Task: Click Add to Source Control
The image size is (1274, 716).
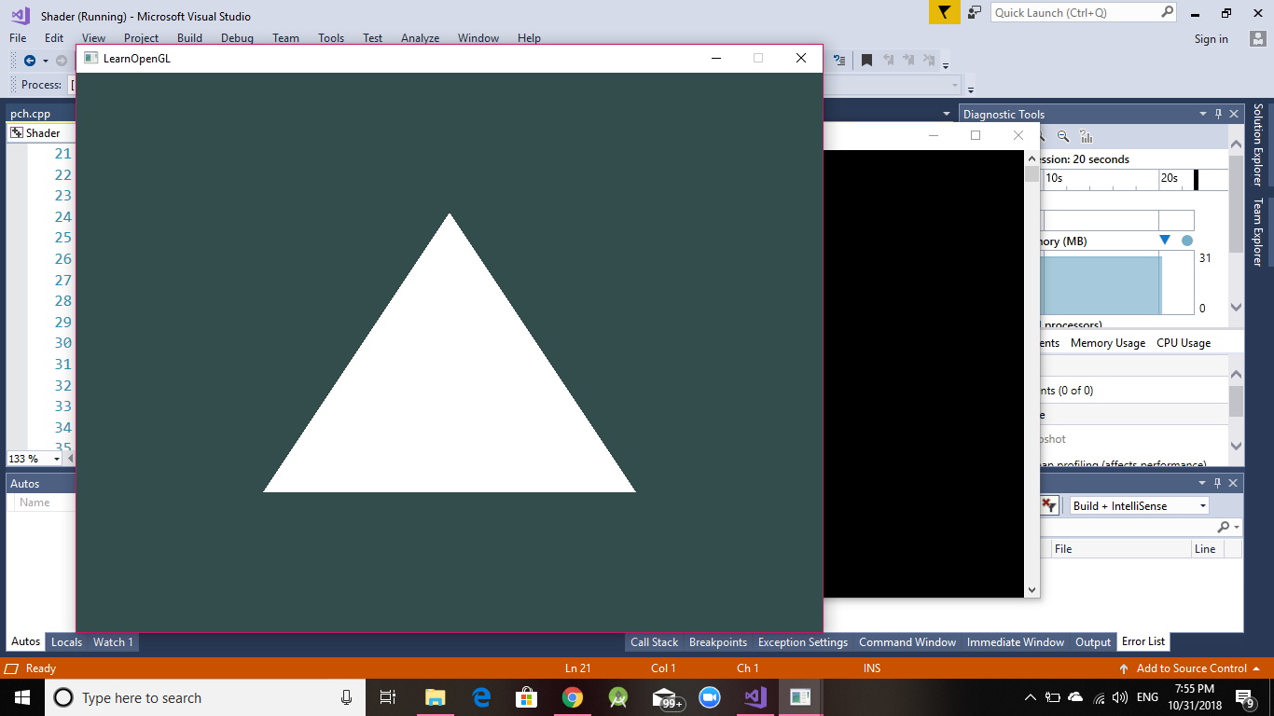Action: click(x=1191, y=668)
